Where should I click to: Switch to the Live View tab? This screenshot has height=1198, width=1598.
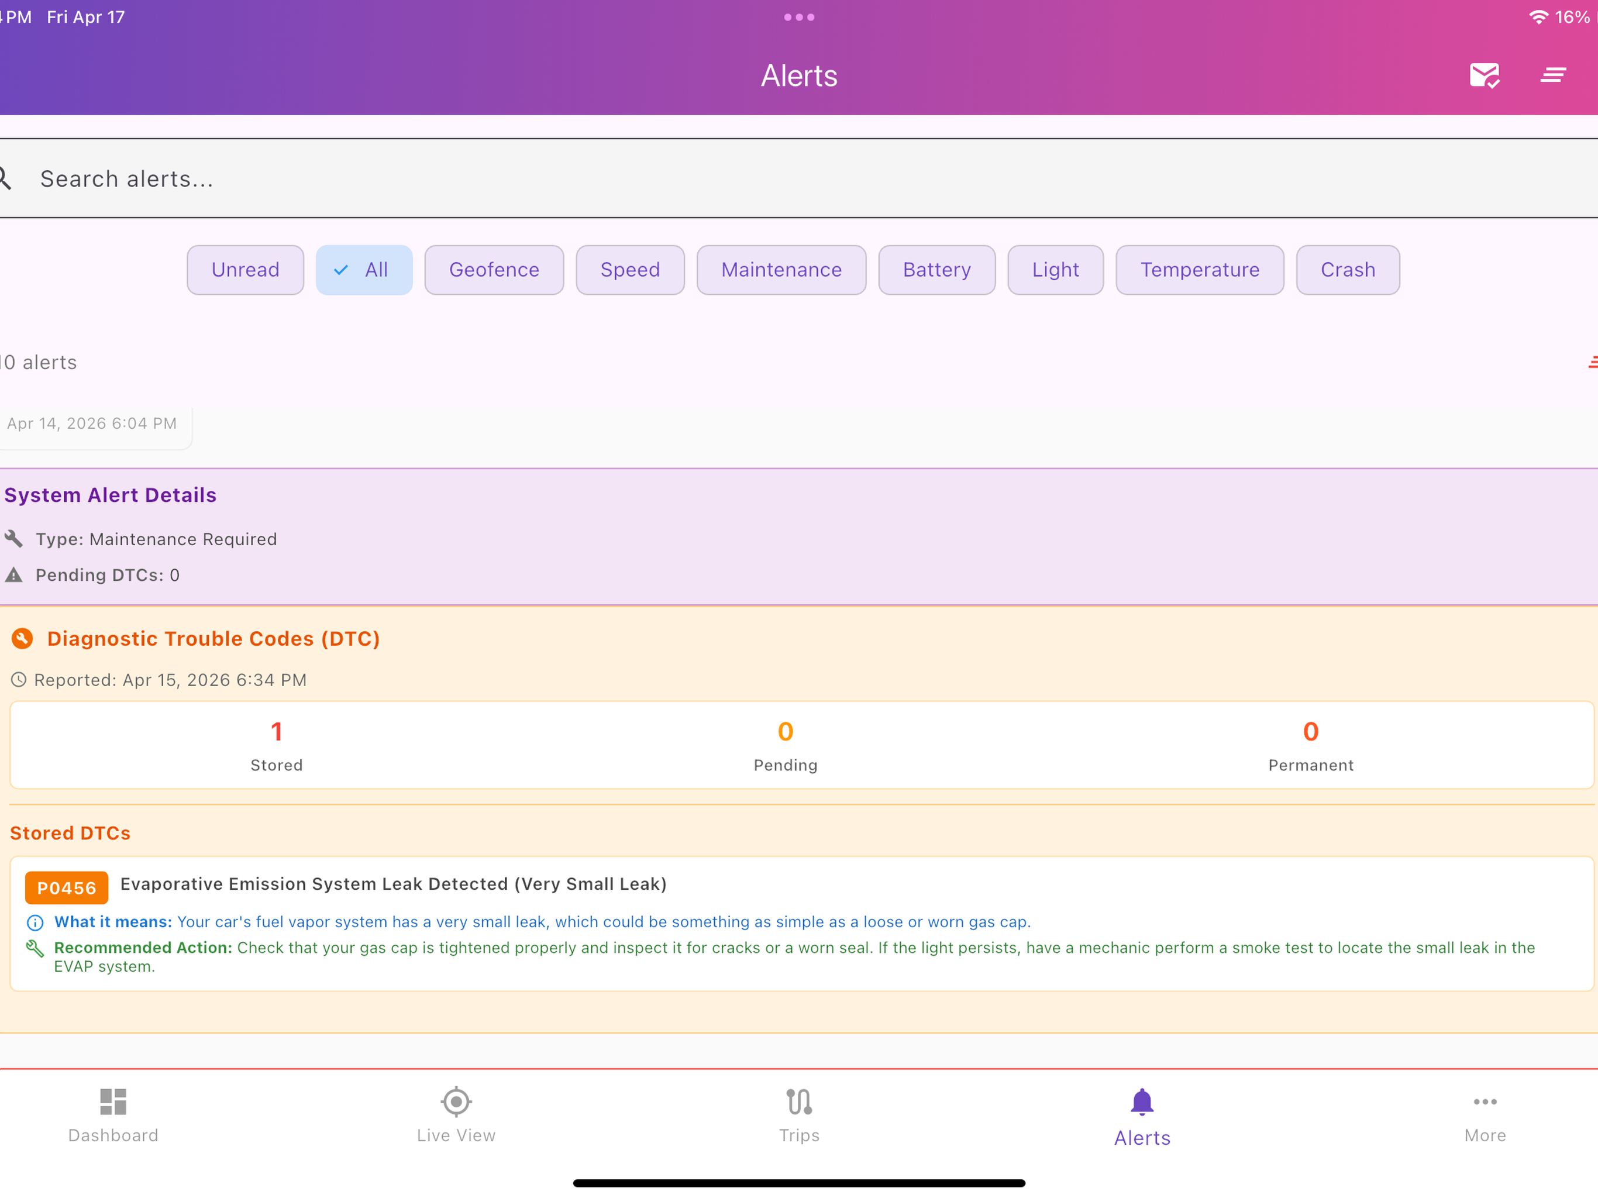(x=456, y=1116)
